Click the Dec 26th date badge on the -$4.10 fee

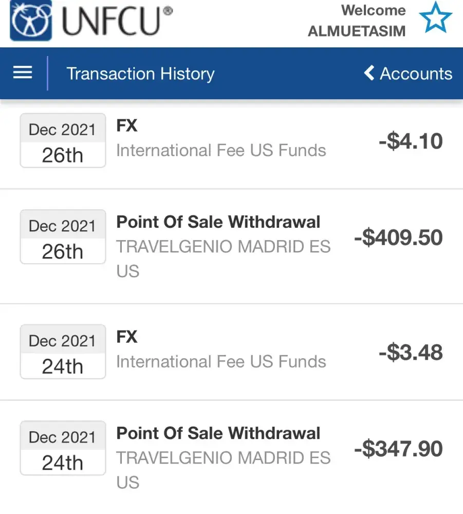tap(63, 141)
